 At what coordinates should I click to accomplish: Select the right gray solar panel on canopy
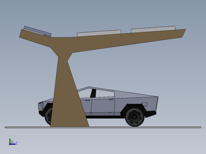coord(153,30)
